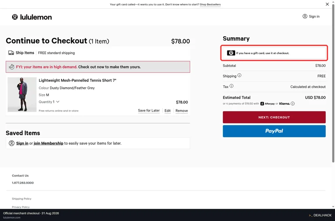Open Lightweight Mesh-Pannelled Tennis Short title
The height and width of the screenshot is (221, 335).
coord(77,80)
